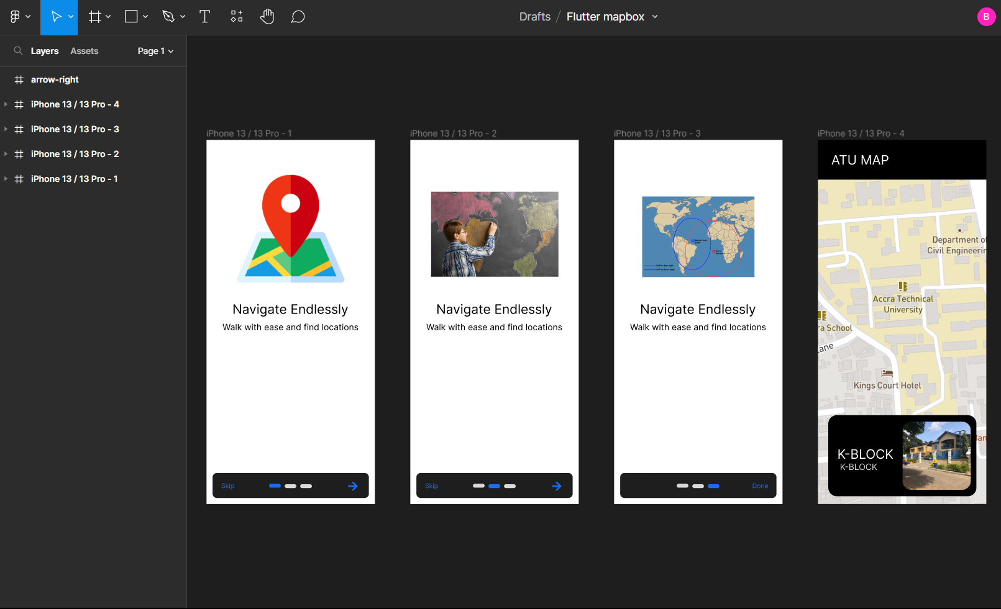Click frame icon of iPhone 13 Pro - 1 layer
The width and height of the screenshot is (1001, 609).
[19, 179]
